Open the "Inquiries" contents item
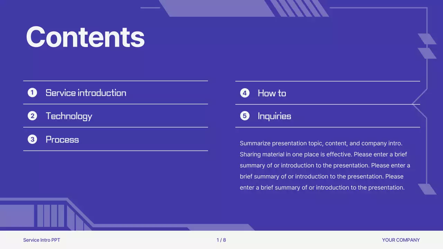 (x=274, y=116)
